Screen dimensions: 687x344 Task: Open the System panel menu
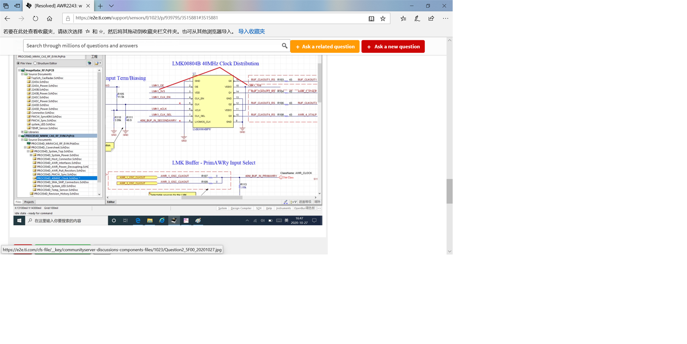pos(222,208)
